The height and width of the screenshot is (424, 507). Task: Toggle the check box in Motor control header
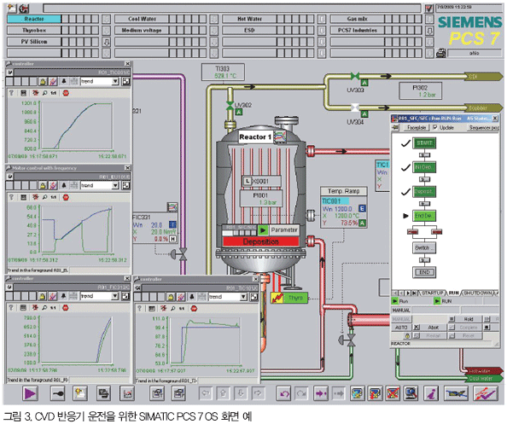(x=9, y=177)
